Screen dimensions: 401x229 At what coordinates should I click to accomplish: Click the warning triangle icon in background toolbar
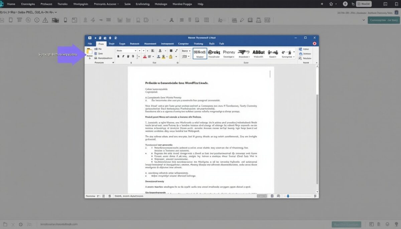tap(45, 20)
